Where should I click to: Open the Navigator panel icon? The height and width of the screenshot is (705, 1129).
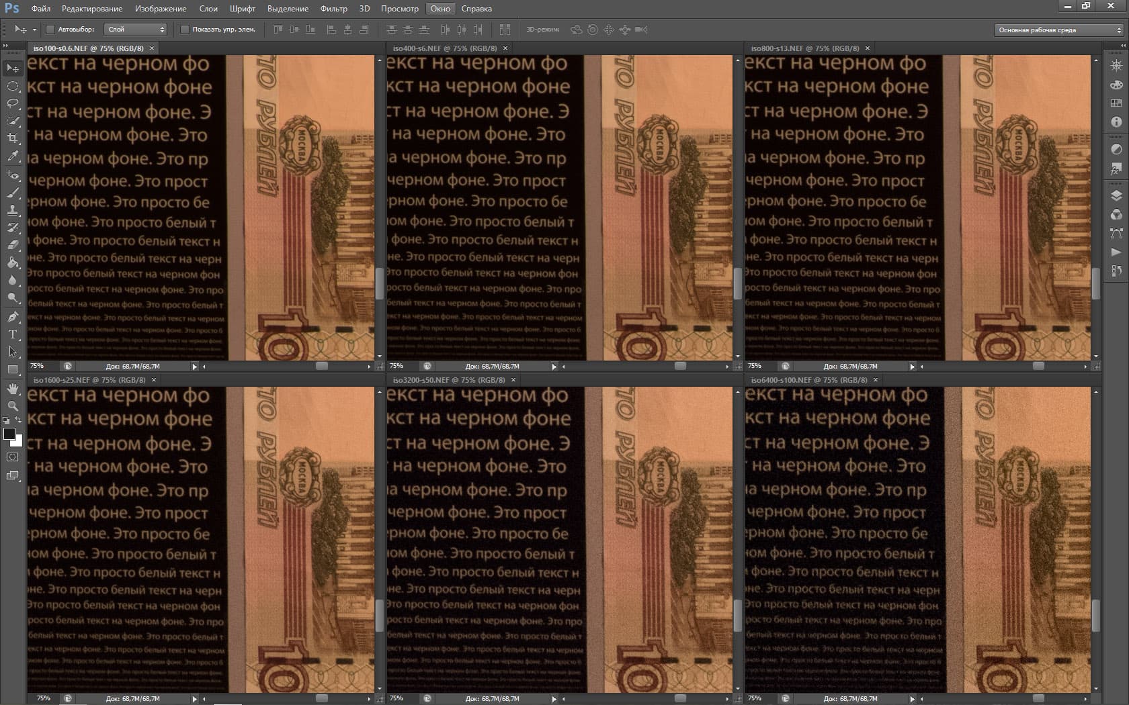click(x=1116, y=66)
